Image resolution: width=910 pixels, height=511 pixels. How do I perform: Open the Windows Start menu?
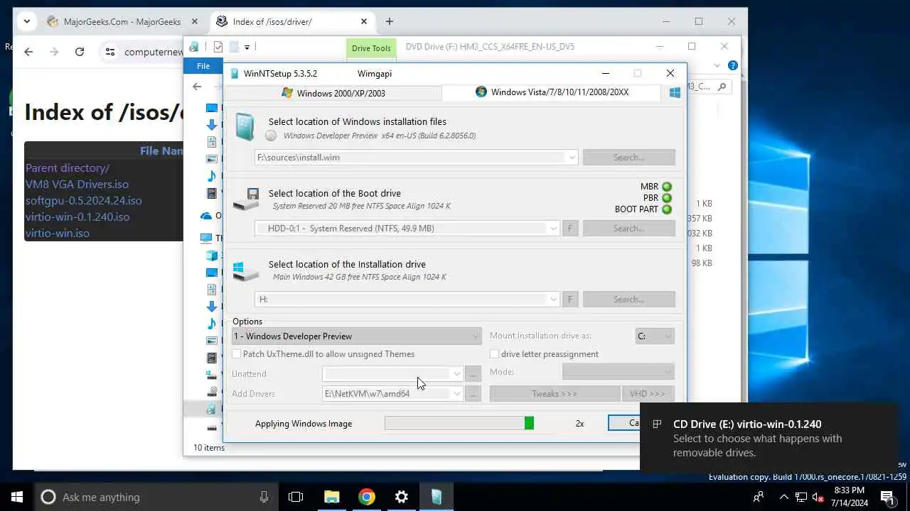pyautogui.click(x=17, y=497)
